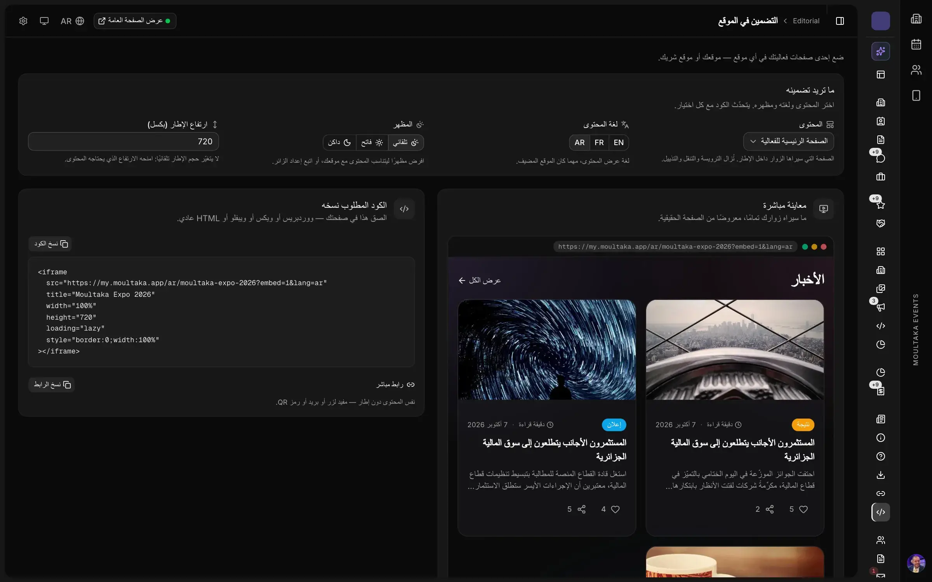The width and height of the screenshot is (932, 582).
Task: Open the question mark help icon
Action: [x=880, y=456]
